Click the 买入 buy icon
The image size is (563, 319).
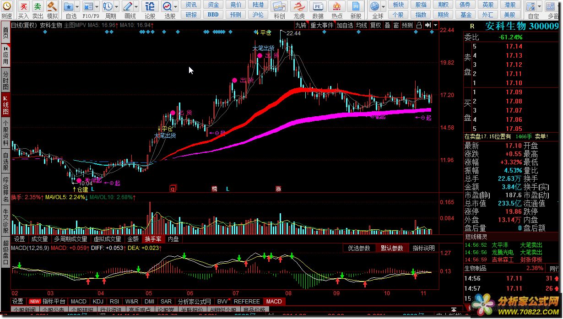24,6
